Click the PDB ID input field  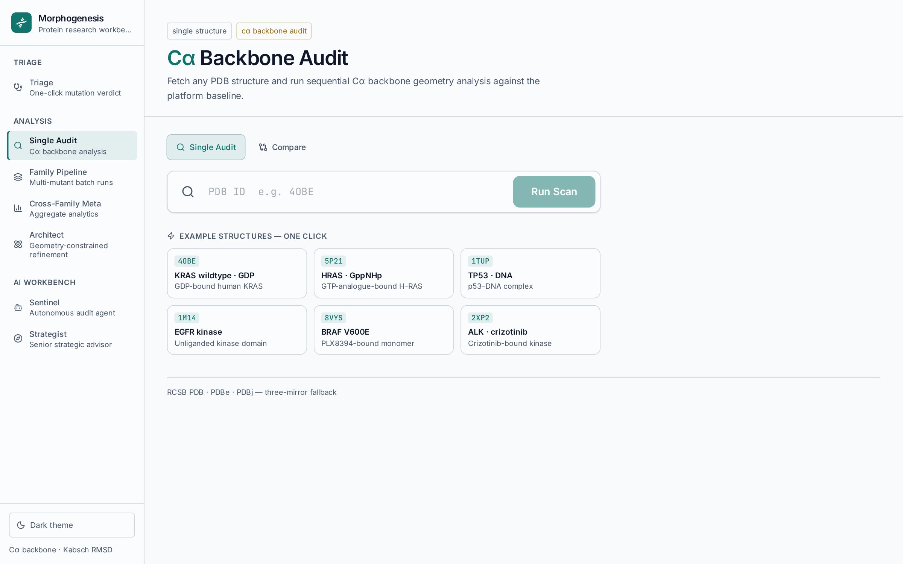click(357, 192)
